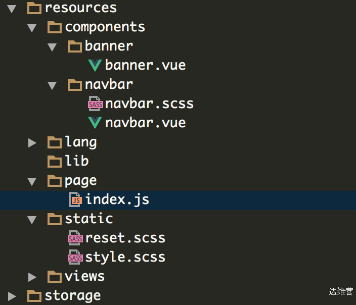Expand the storage folder arrow

(12, 296)
